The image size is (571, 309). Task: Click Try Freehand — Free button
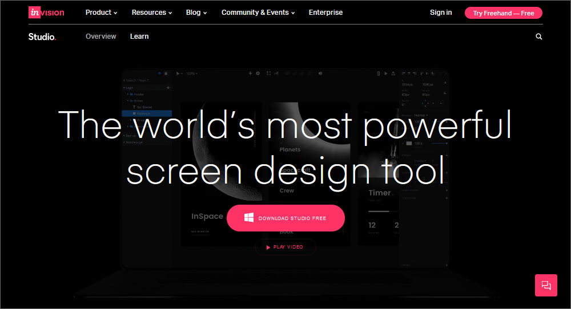(x=503, y=13)
